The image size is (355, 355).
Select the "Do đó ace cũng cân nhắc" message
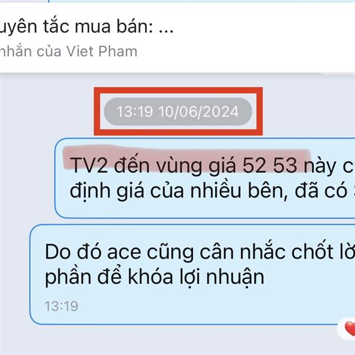[x=192, y=275]
